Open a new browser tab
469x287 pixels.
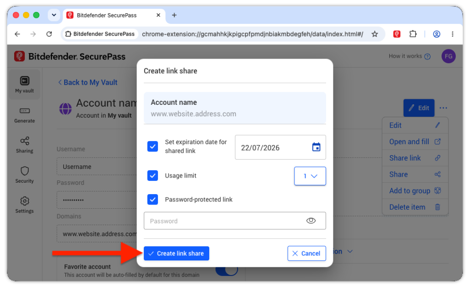click(174, 15)
